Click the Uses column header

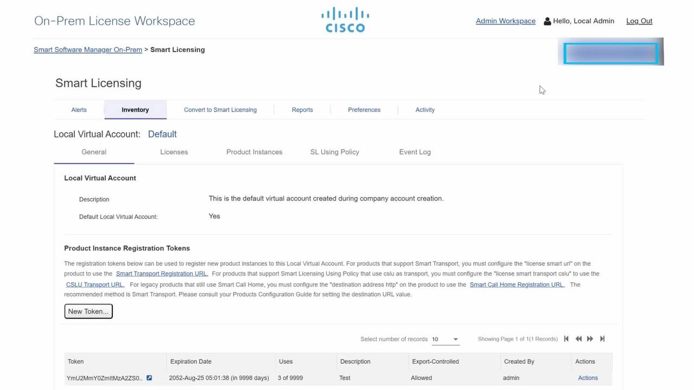[x=286, y=362]
